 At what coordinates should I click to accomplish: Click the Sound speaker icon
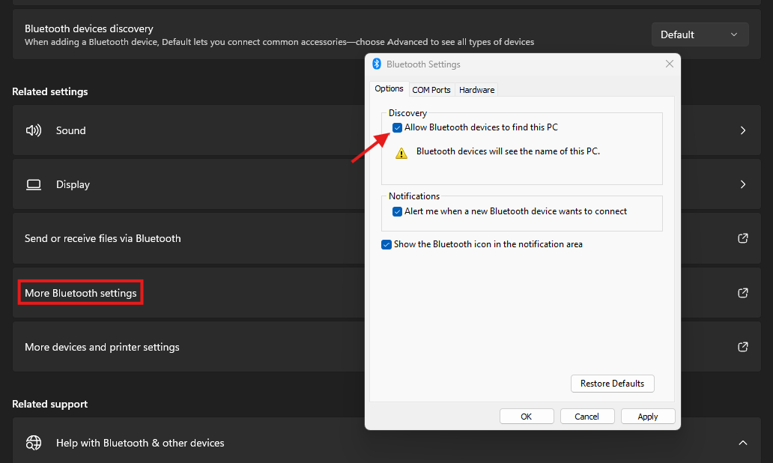click(x=33, y=130)
